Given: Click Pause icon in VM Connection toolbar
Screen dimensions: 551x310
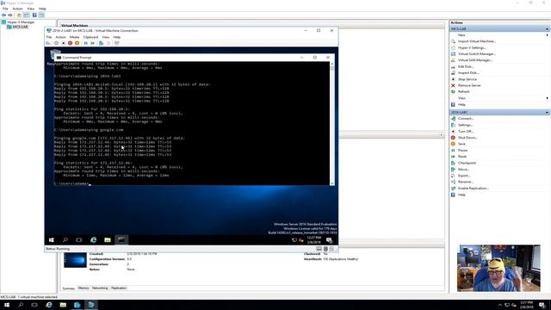Looking at the screenshot, I should point(86,43).
